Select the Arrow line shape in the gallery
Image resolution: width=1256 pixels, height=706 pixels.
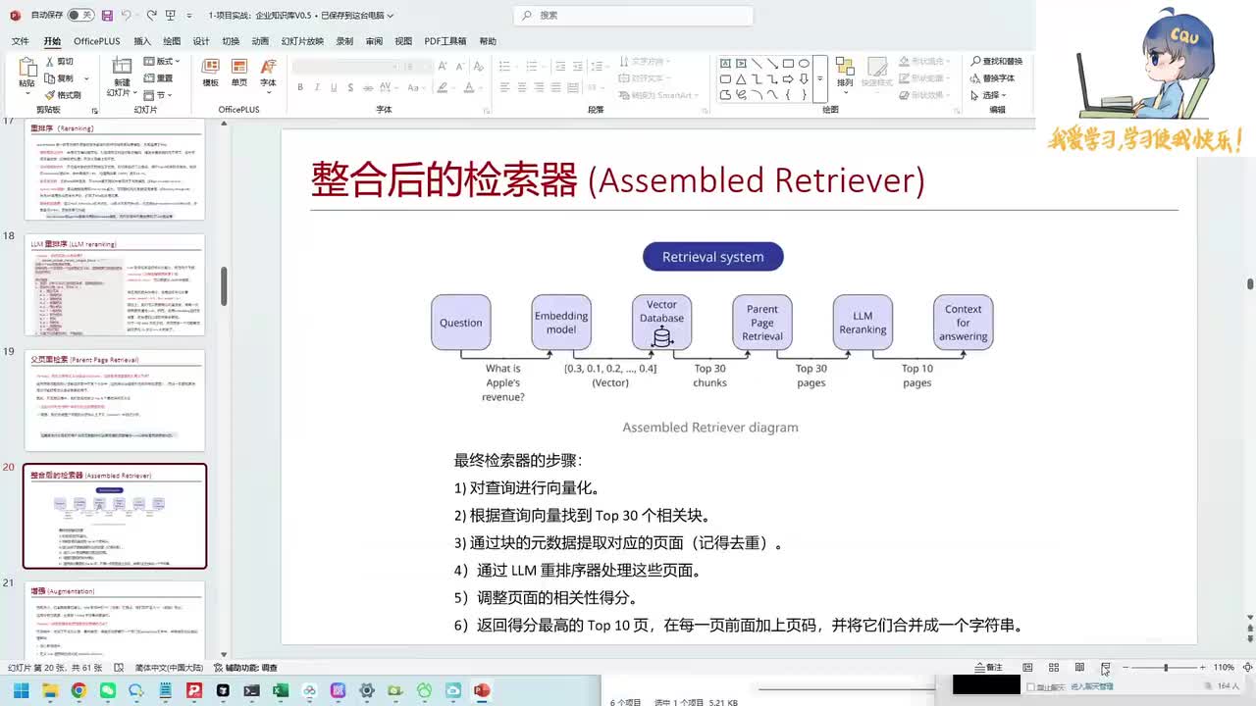coord(772,64)
